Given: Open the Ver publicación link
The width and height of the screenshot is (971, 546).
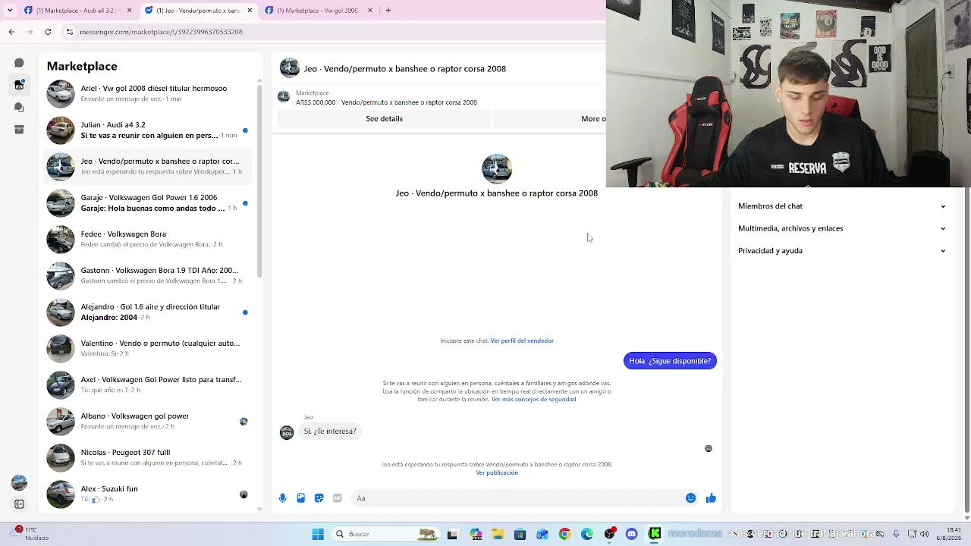Looking at the screenshot, I should tap(497, 473).
